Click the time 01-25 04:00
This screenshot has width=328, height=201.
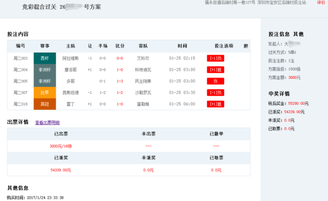pyautogui.click(x=182, y=104)
